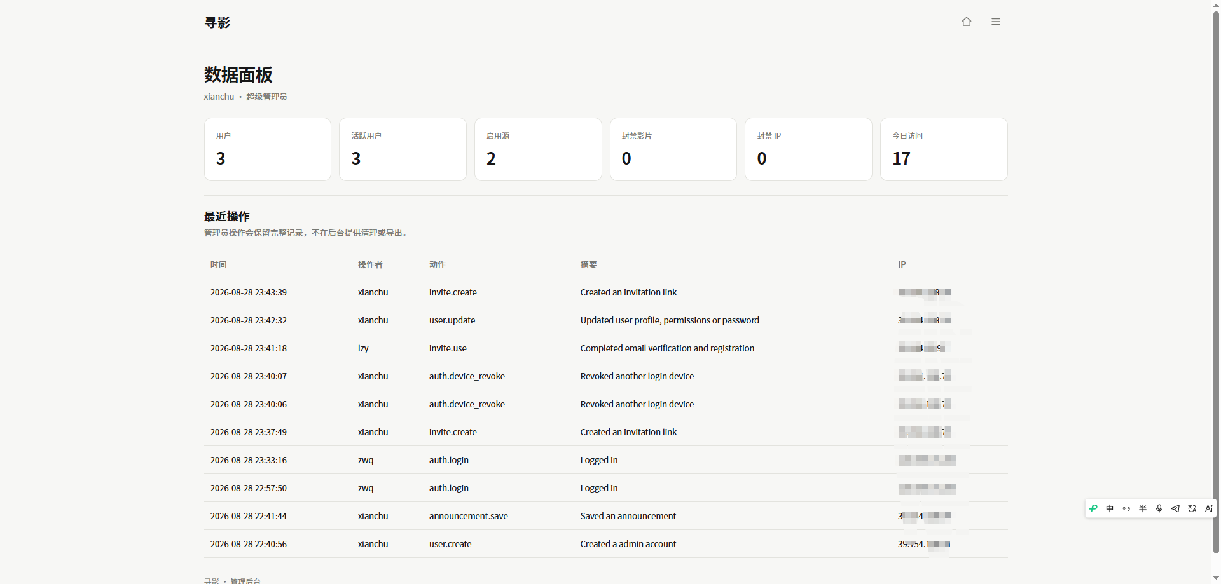Click the 最近操作 section heading
This screenshot has height=584, width=1221.
(227, 217)
